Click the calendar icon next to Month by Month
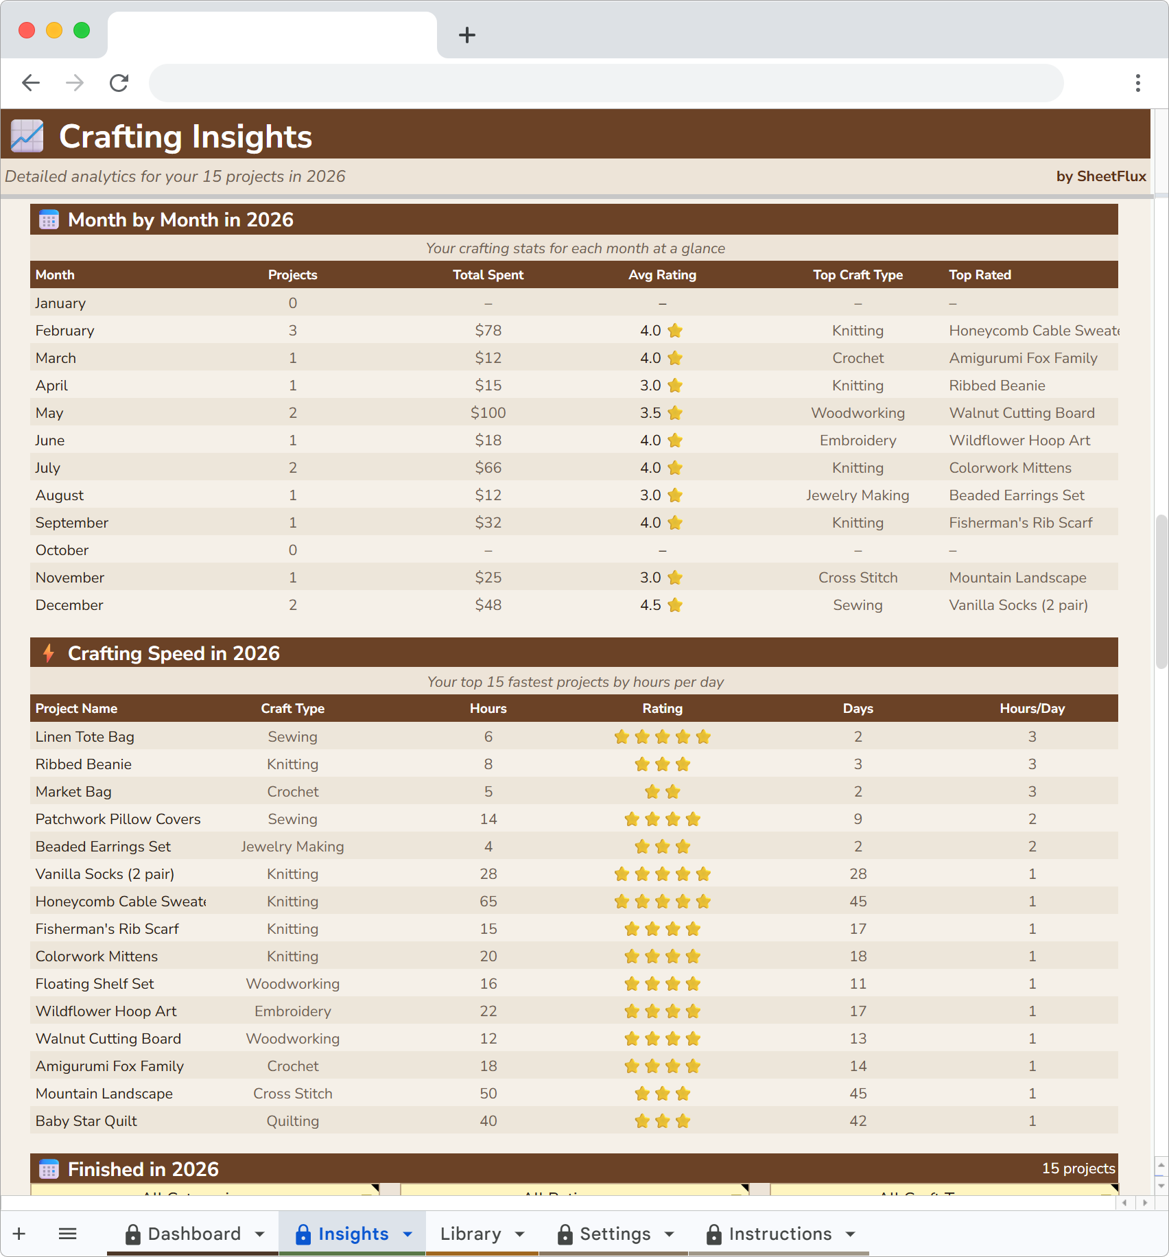1169x1257 pixels. coord(48,220)
